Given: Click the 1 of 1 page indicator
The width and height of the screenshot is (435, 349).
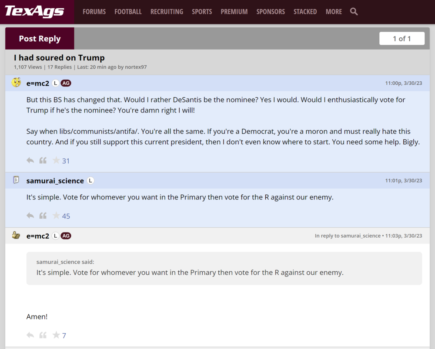Looking at the screenshot, I should 402,39.
